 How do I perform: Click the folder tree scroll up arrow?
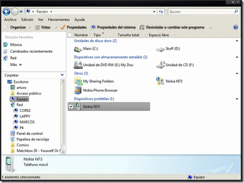coord(63,81)
